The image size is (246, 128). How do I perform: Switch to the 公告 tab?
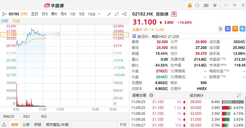click(x=26, y=124)
